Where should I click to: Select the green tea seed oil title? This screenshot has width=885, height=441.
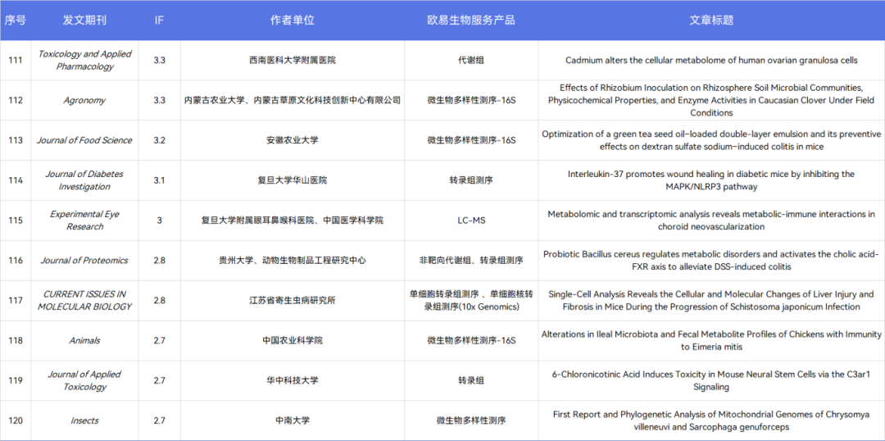tap(712, 141)
